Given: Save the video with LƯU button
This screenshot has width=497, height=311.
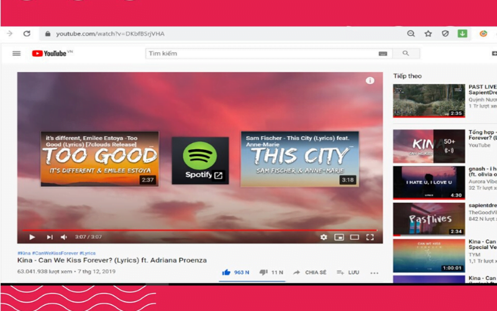Looking at the screenshot, I should pos(348,272).
